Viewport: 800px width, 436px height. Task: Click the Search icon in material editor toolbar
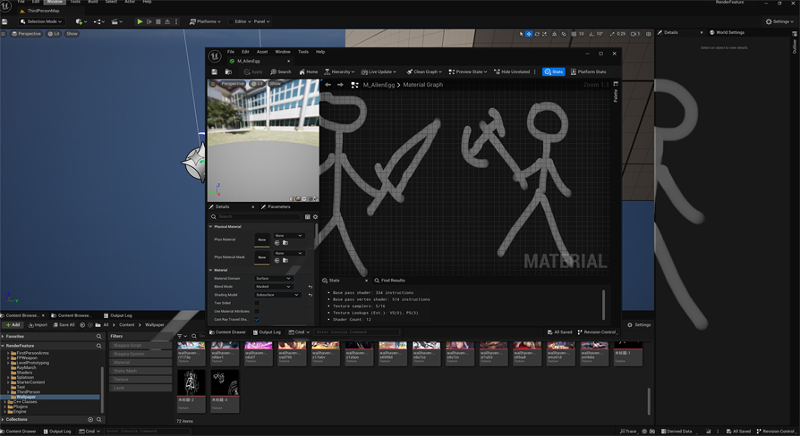point(281,71)
